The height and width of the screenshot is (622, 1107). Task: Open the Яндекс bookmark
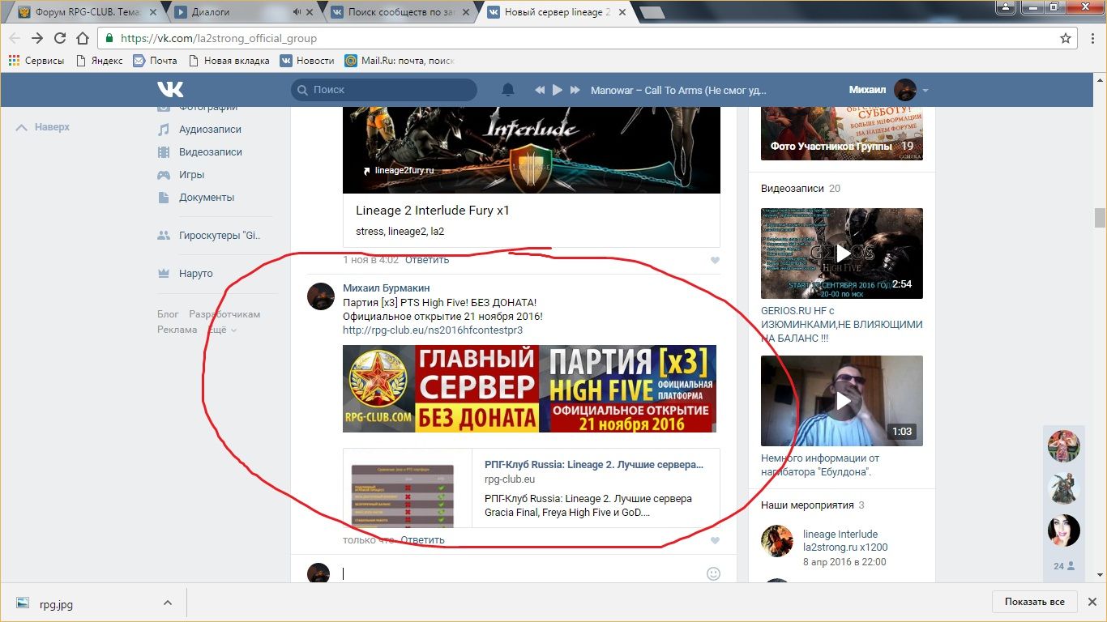(x=99, y=61)
